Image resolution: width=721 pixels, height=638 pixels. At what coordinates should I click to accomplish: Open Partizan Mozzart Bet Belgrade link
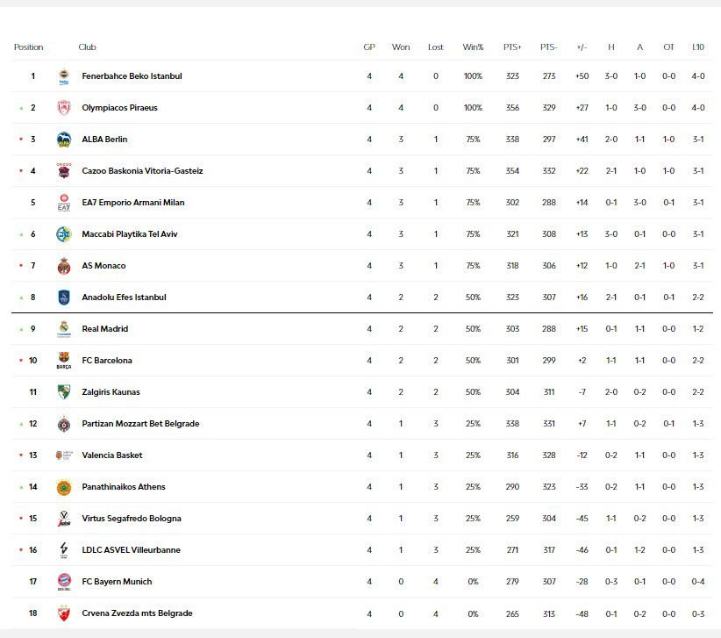(140, 424)
